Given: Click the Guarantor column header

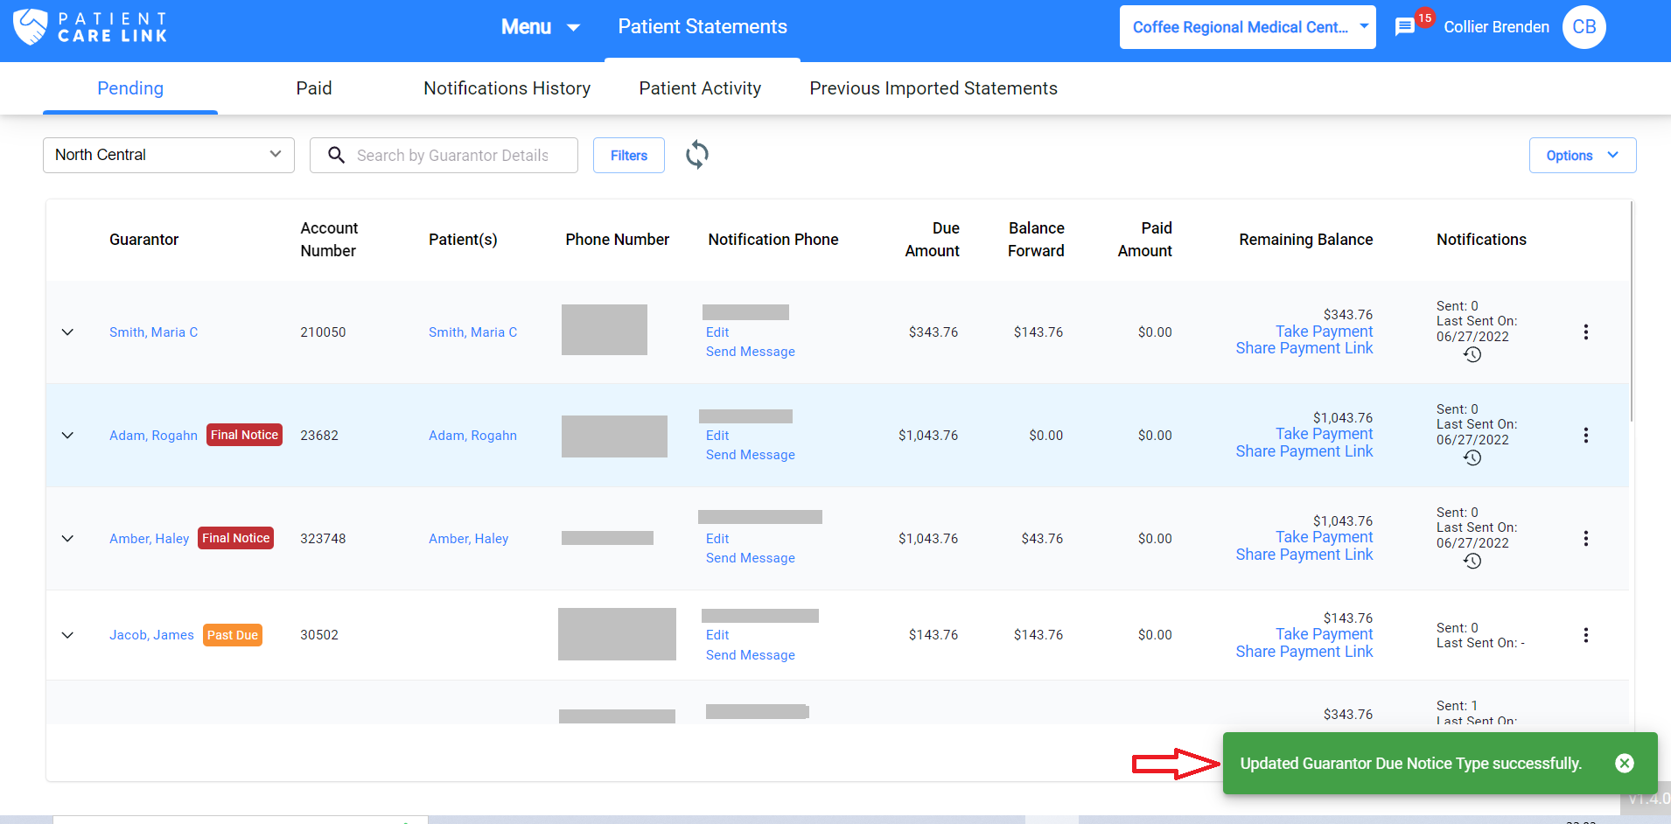Looking at the screenshot, I should click(143, 240).
